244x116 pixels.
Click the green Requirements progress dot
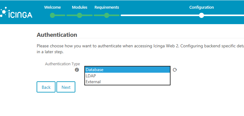tap(107, 15)
